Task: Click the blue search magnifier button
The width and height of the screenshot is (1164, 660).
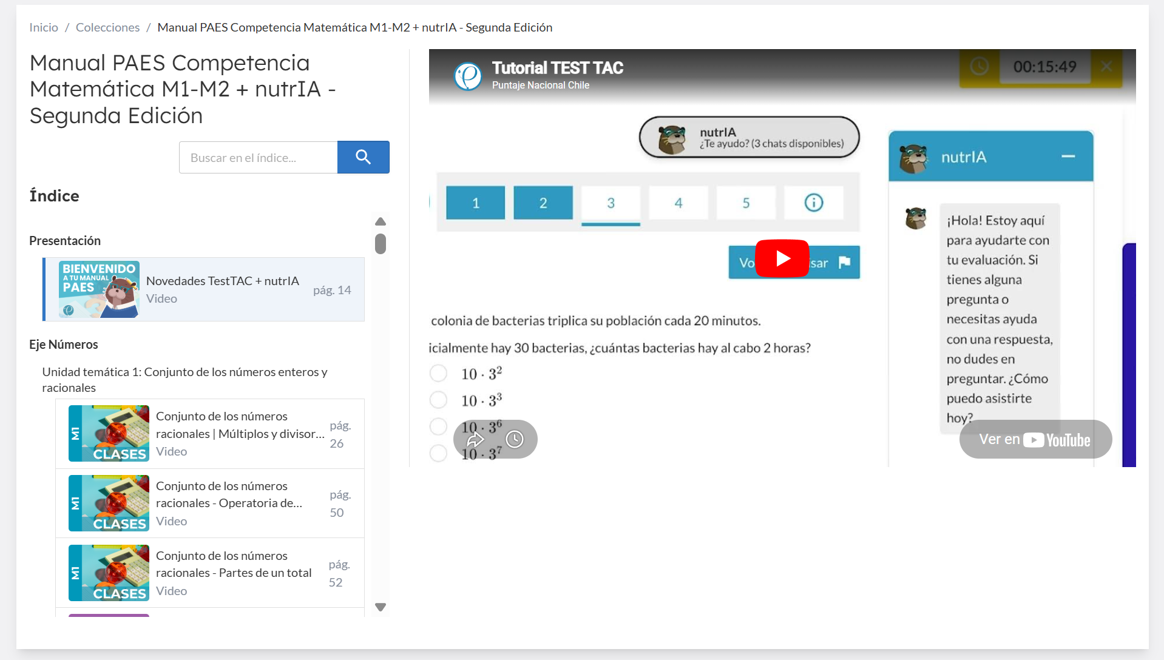Action: 363,157
